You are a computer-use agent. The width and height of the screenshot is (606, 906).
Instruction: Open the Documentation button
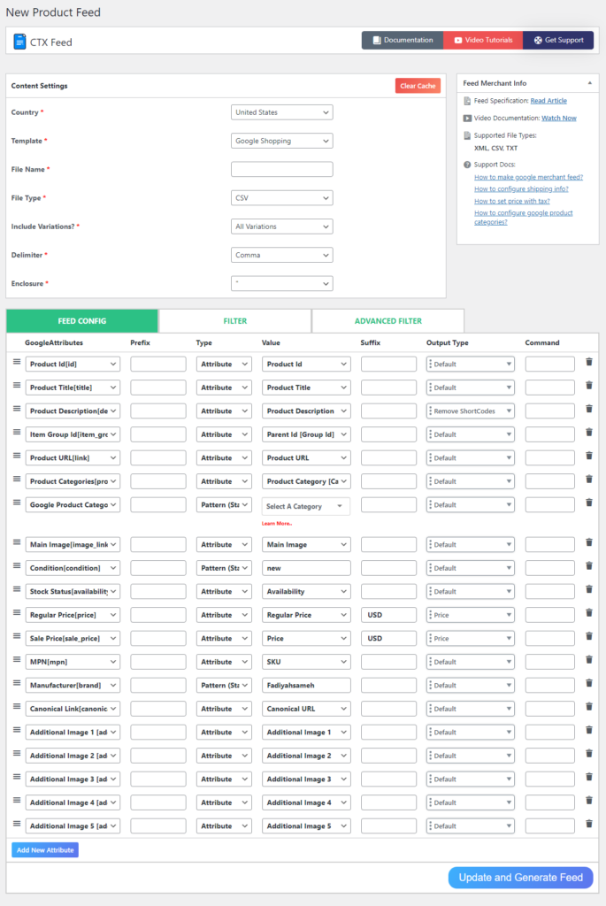pyautogui.click(x=403, y=40)
